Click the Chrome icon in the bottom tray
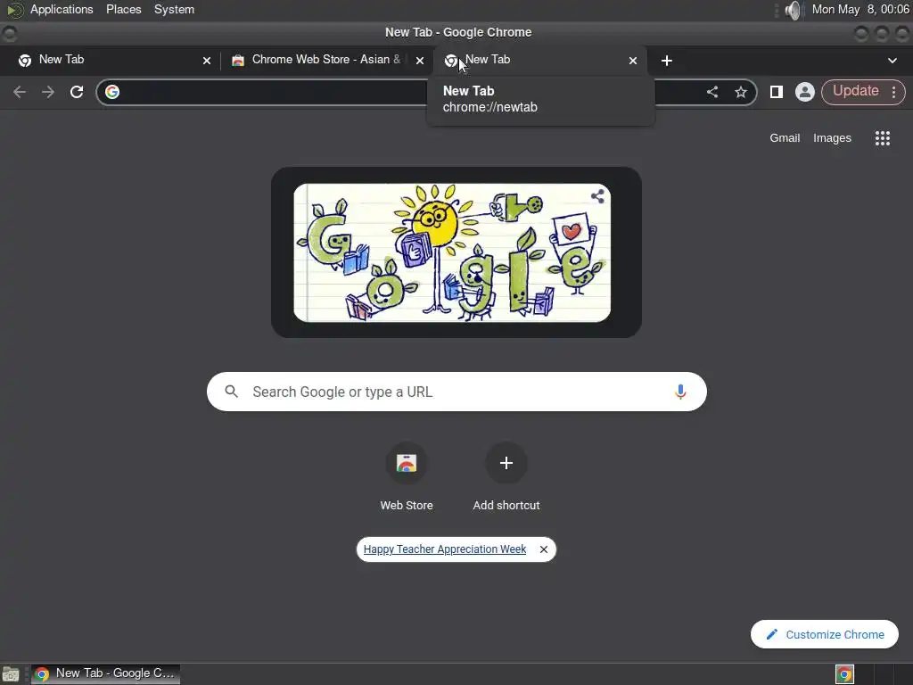The height and width of the screenshot is (685, 913). (x=844, y=674)
